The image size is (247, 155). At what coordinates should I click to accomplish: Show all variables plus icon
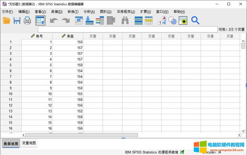point(183,21)
